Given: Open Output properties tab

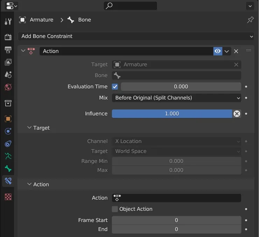Looking at the screenshot, I should point(8,50).
